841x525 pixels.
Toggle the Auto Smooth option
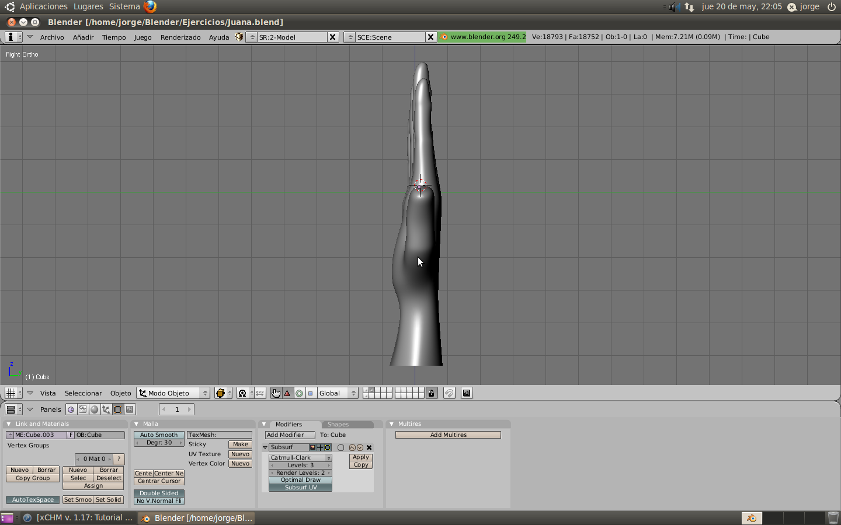[159, 435]
